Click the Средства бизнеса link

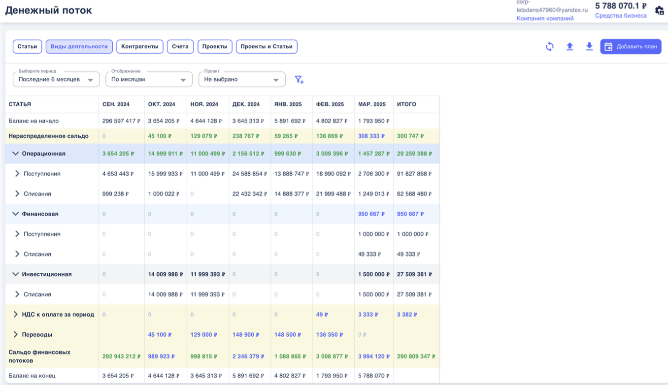coord(621,16)
